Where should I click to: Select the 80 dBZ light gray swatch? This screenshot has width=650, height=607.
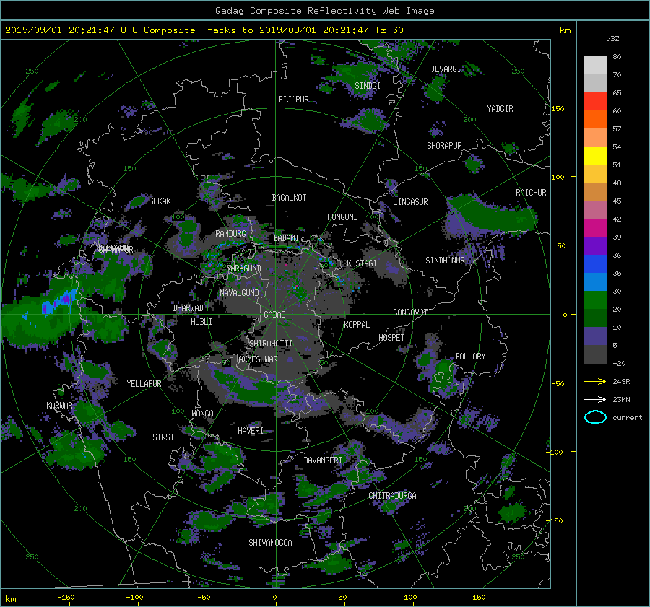pyautogui.click(x=595, y=65)
